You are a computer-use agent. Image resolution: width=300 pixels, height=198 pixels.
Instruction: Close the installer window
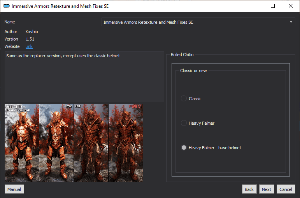point(291,6)
